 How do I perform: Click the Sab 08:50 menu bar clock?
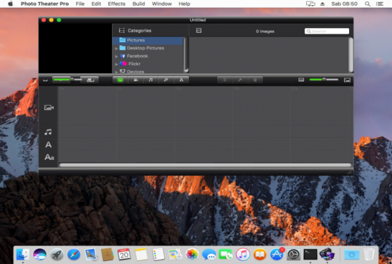(344, 4)
